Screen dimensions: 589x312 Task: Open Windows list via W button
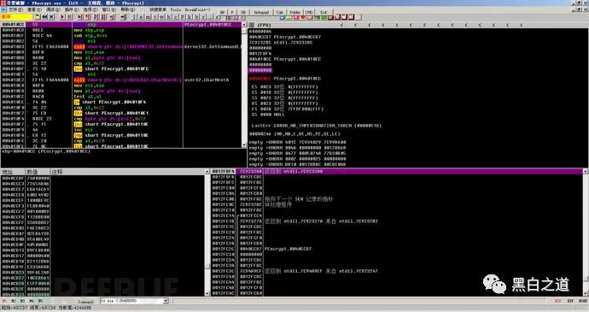coord(161,17)
